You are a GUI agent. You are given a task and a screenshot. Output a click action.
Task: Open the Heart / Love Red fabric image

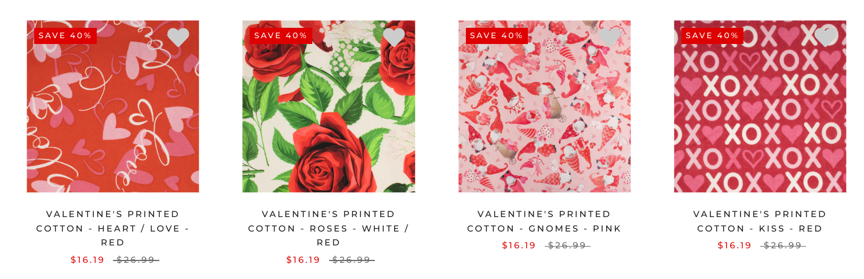pyautogui.click(x=113, y=107)
